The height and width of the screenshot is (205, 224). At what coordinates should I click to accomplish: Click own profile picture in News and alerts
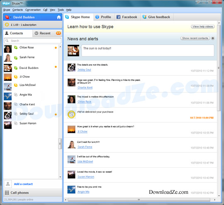point(73,51)
